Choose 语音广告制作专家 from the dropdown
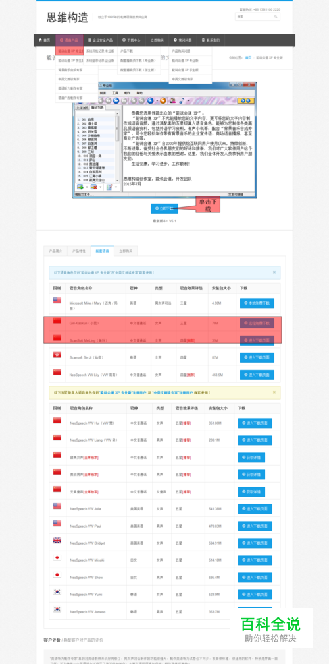 [x=76, y=98]
